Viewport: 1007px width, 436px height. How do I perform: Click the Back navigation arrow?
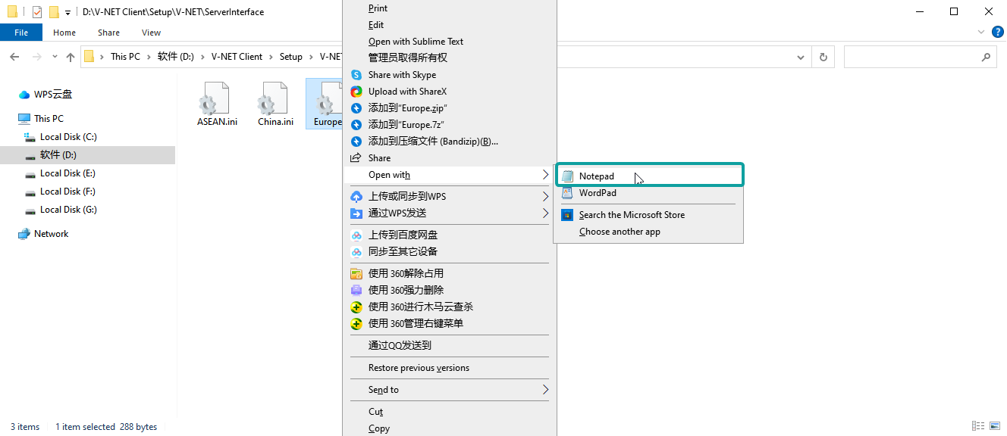[x=14, y=57]
